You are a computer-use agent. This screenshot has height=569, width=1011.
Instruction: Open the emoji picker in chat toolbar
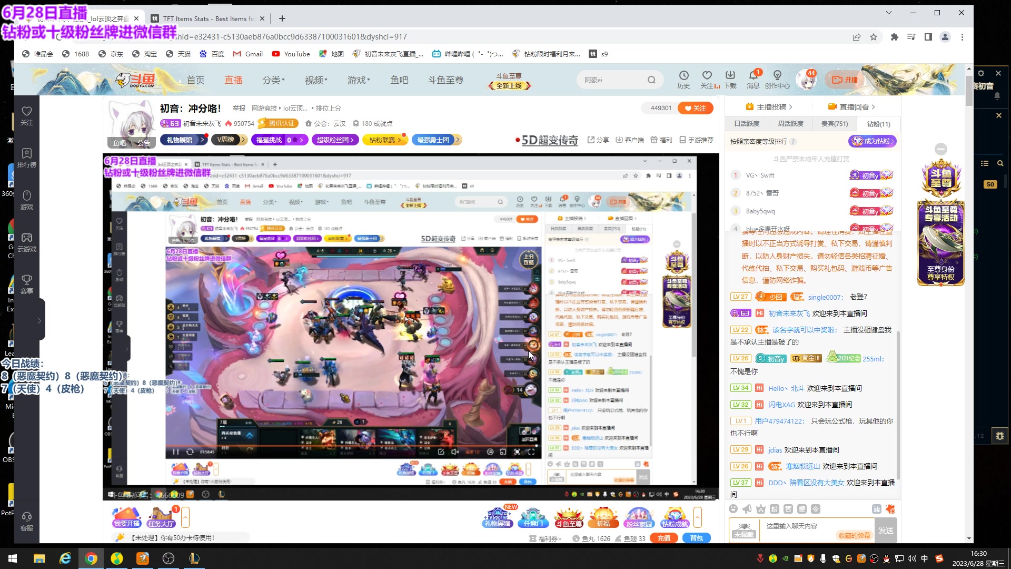pos(734,509)
